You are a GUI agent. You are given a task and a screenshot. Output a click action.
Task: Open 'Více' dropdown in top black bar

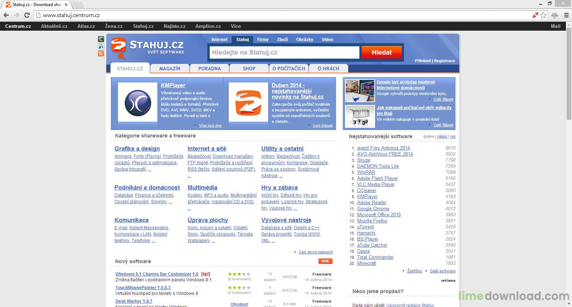[236, 26]
